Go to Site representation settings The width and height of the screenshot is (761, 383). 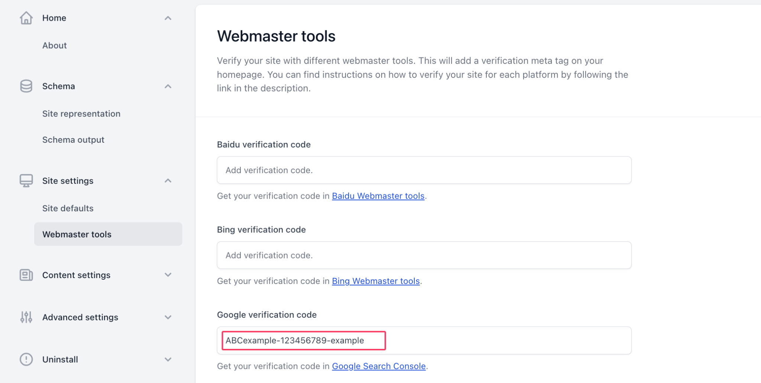coord(81,113)
